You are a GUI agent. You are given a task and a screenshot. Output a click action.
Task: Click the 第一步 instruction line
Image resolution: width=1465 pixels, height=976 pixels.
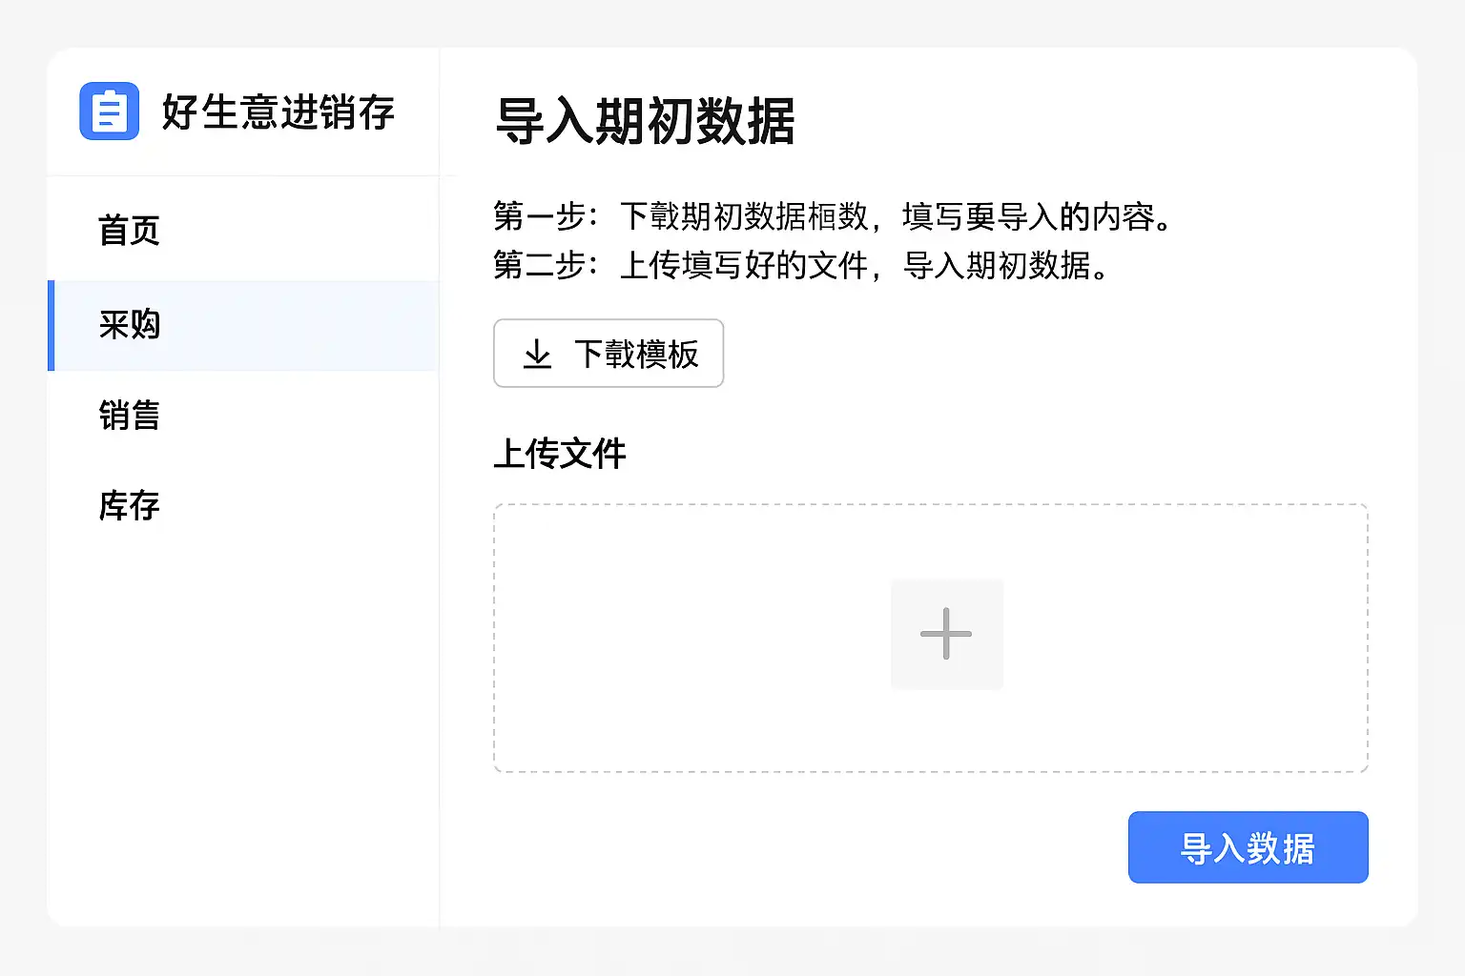pos(832,217)
